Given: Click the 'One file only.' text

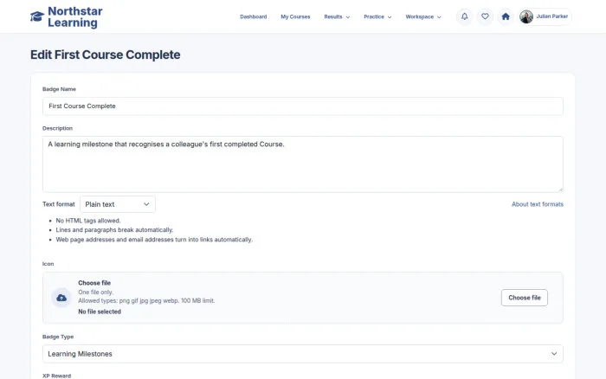Looking at the screenshot, I should (x=95, y=292).
